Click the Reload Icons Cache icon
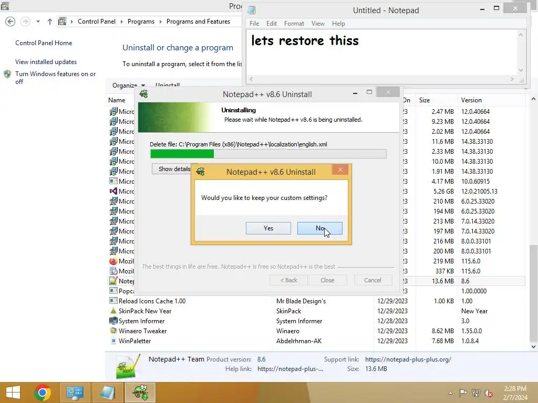Viewport: 538px width, 403px height. click(x=113, y=301)
